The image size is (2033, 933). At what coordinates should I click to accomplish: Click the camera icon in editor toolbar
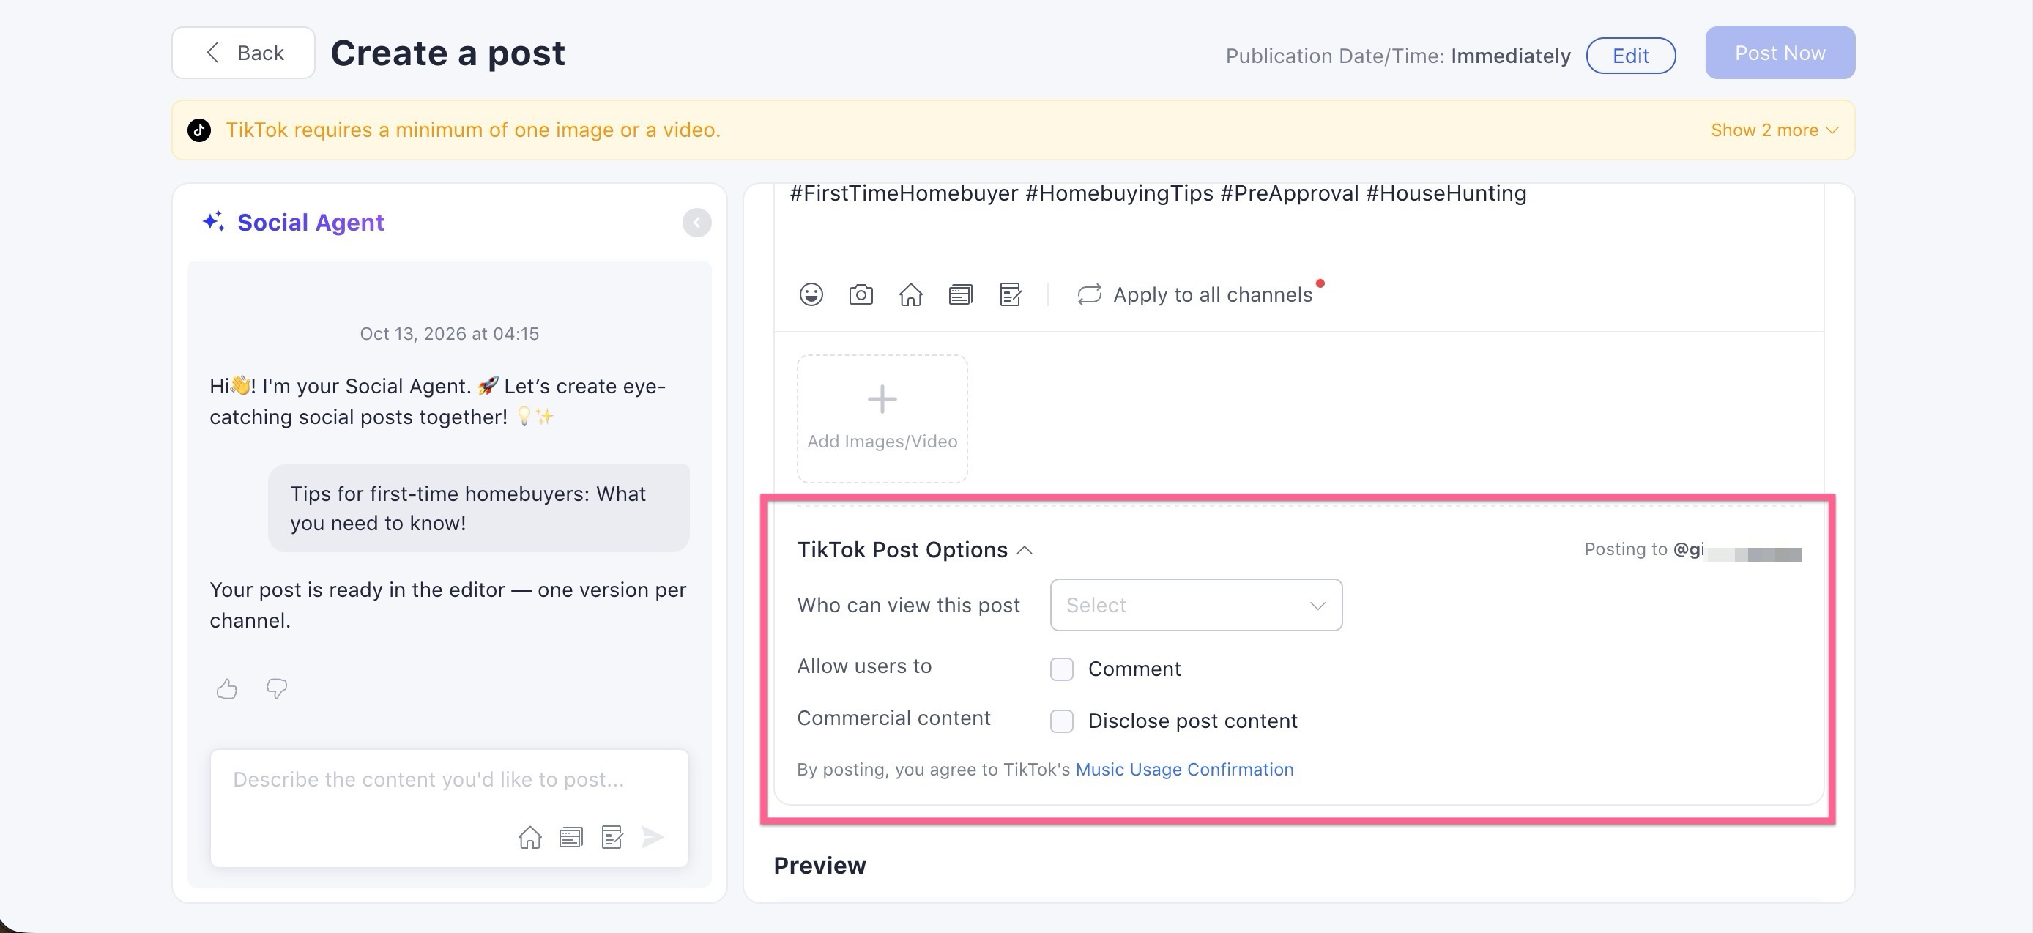(861, 294)
